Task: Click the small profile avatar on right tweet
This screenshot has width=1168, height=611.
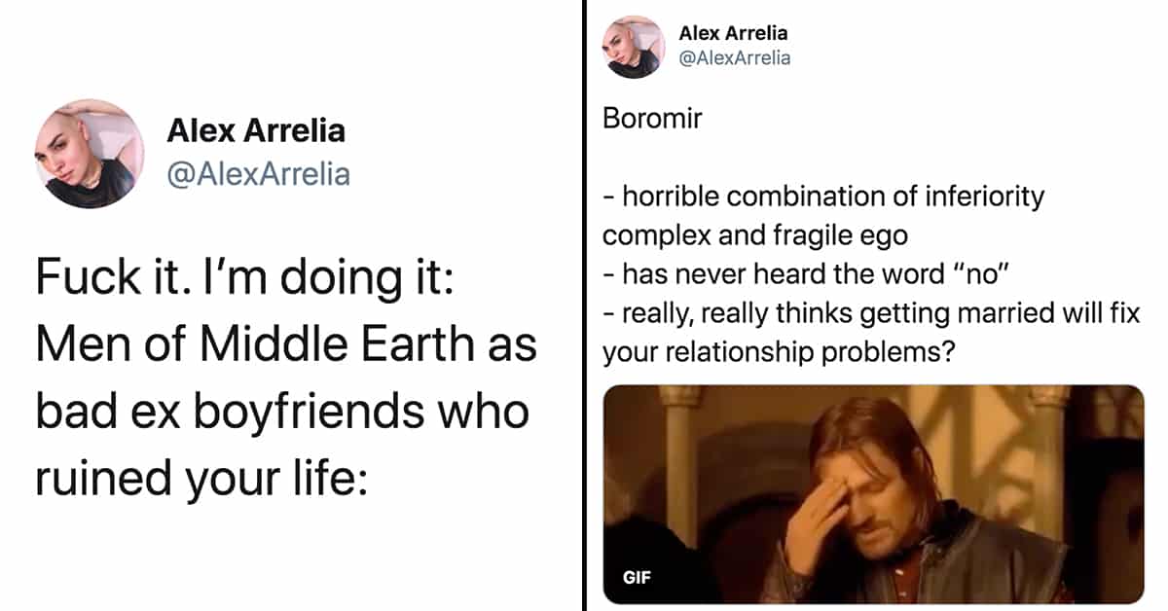Action: click(634, 48)
